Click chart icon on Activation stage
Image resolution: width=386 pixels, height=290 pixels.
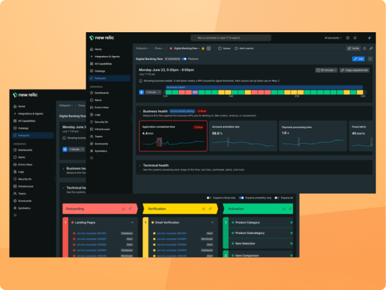coord(284,209)
